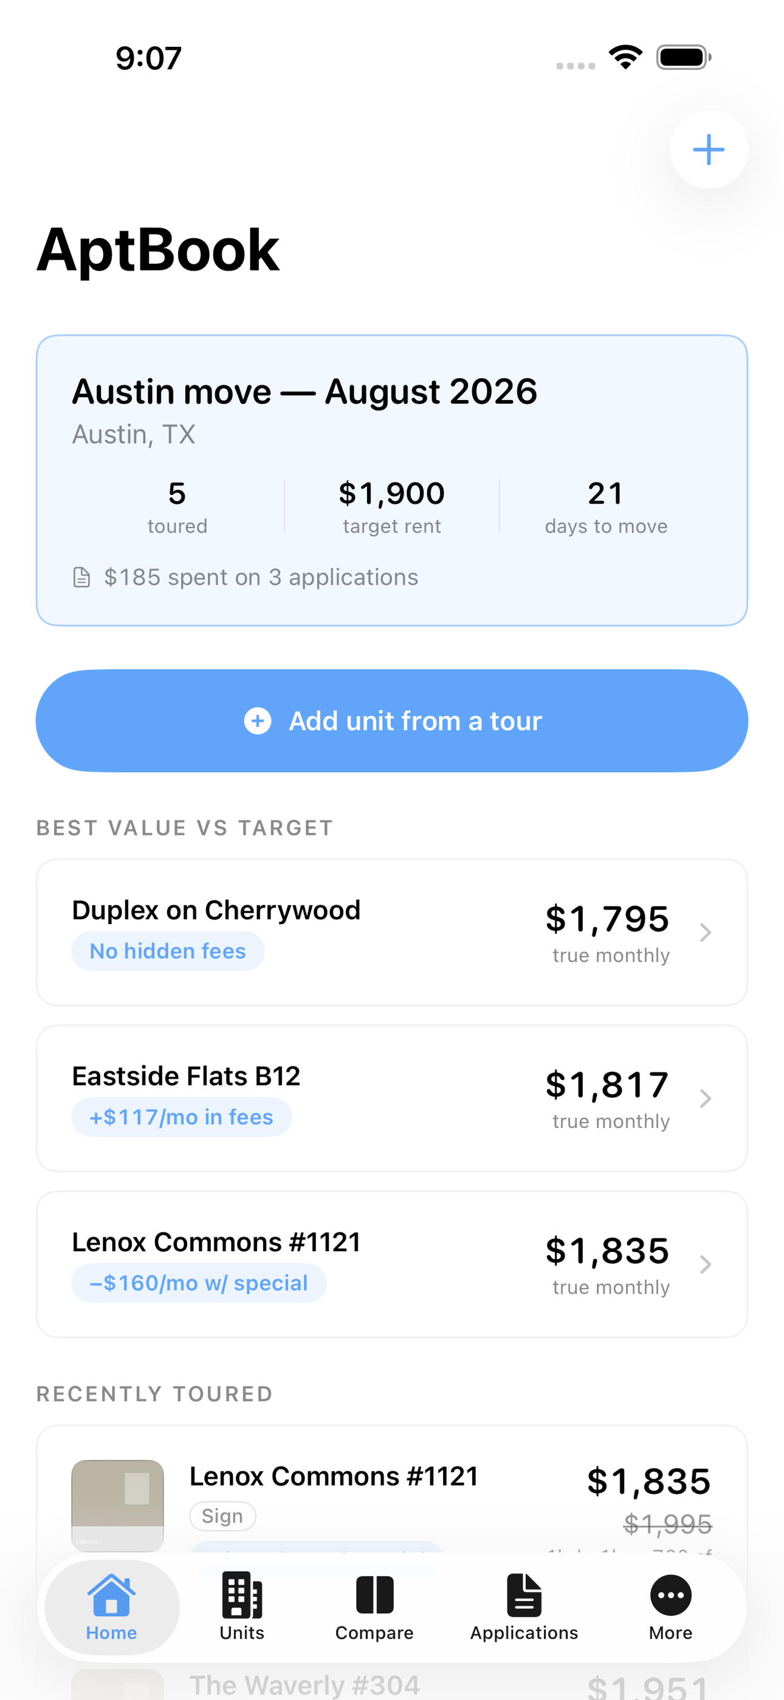The width and height of the screenshot is (784, 1700).
Task: Open the Compare columns icon
Action: click(x=374, y=1594)
